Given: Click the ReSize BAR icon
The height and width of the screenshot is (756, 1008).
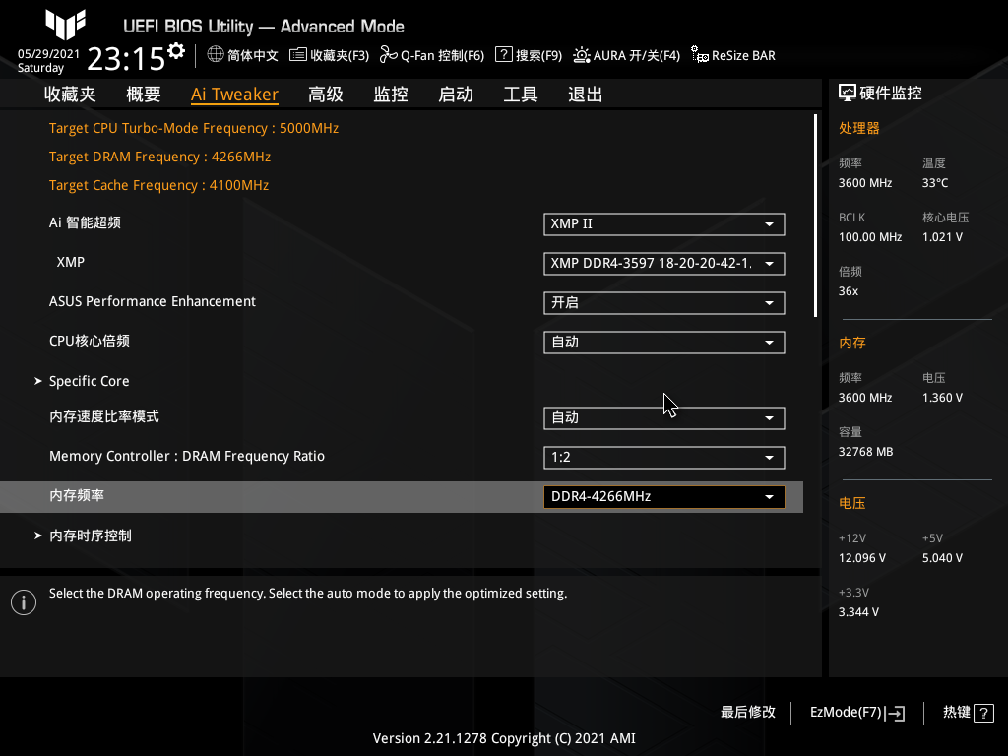Looking at the screenshot, I should tap(700, 55).
